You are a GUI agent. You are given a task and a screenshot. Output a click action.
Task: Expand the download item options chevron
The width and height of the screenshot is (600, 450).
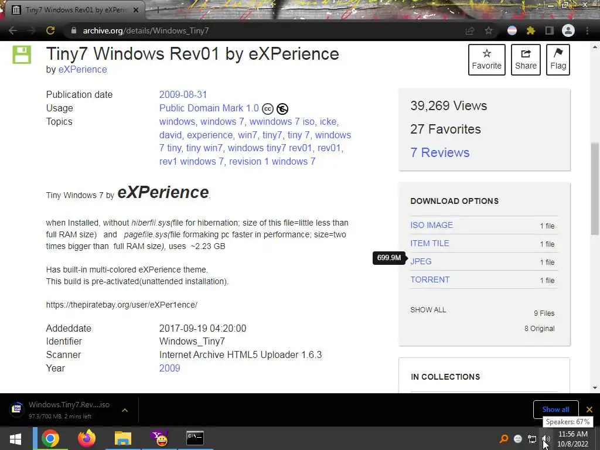coord(125,410)
